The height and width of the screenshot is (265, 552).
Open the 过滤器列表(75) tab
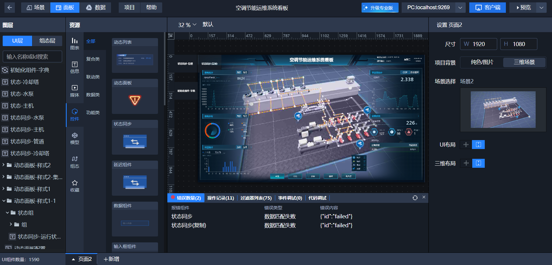tap(256, 198)
